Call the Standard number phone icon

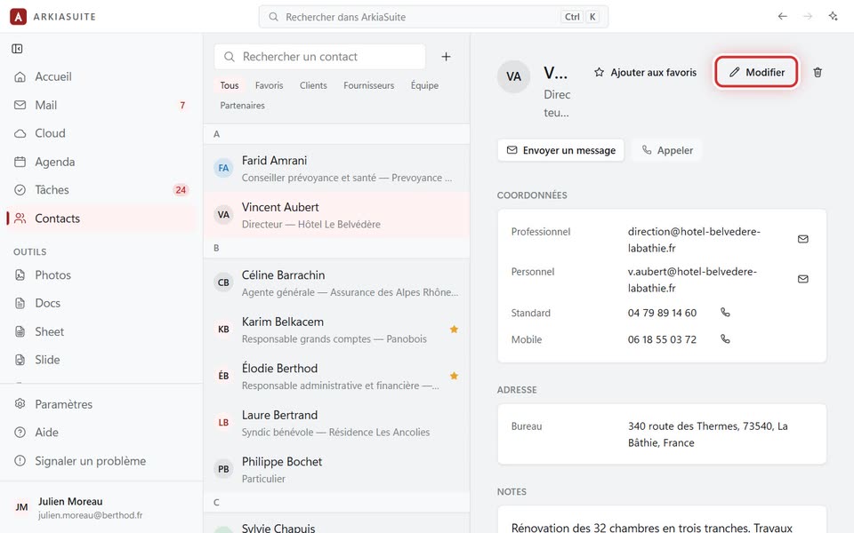tap(725, 313)
